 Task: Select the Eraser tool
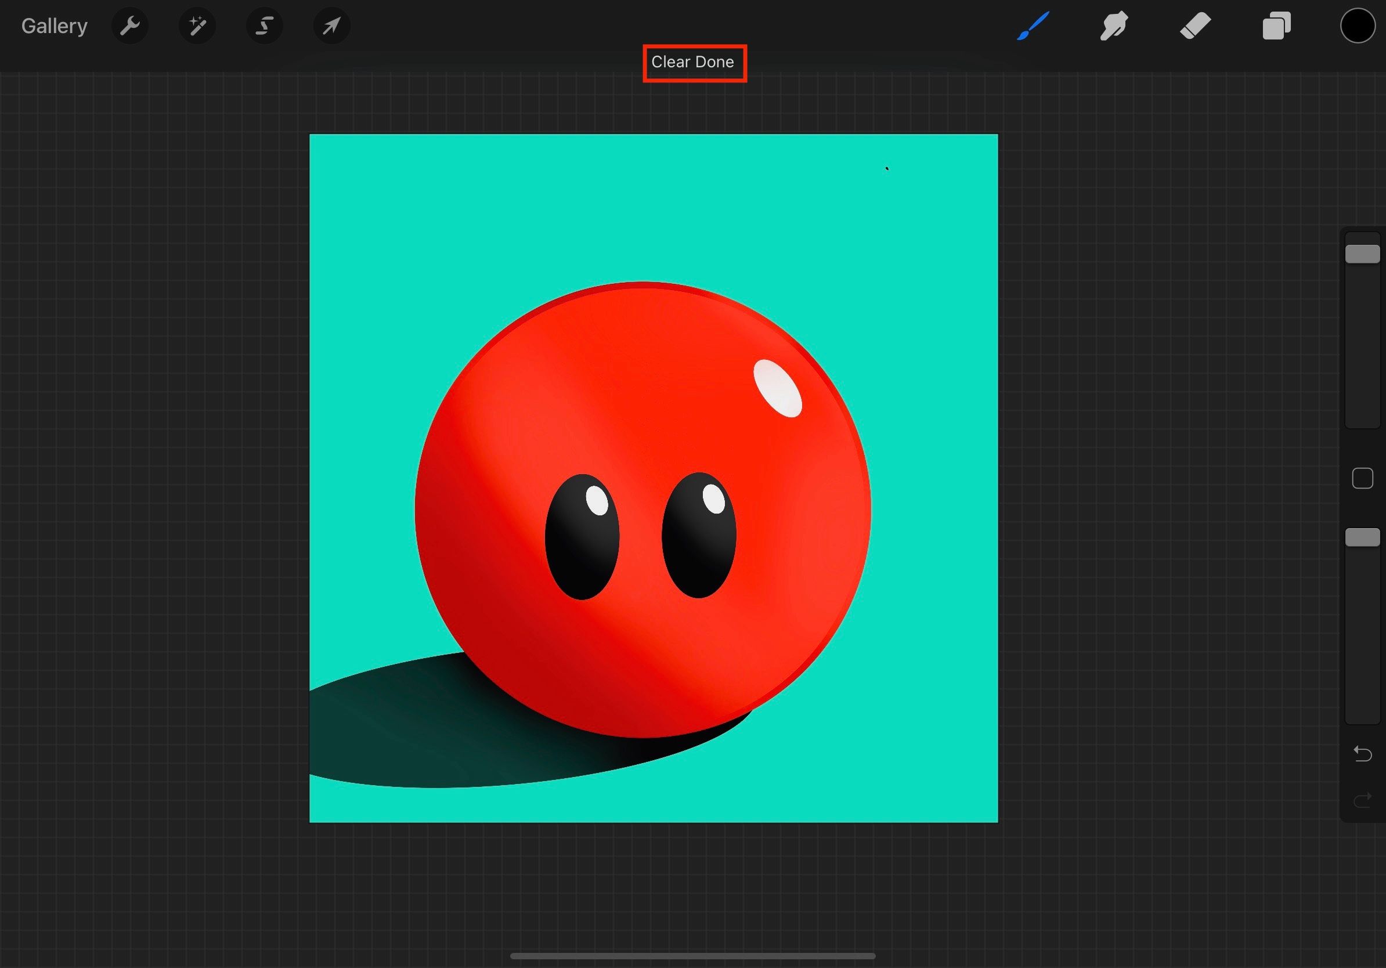click(x=1195, y=26)
